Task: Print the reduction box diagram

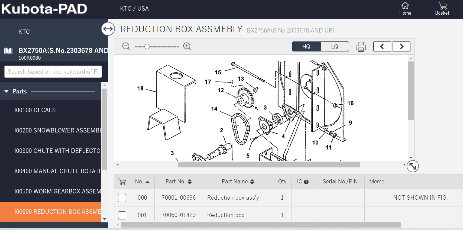Action: [361, 47]
